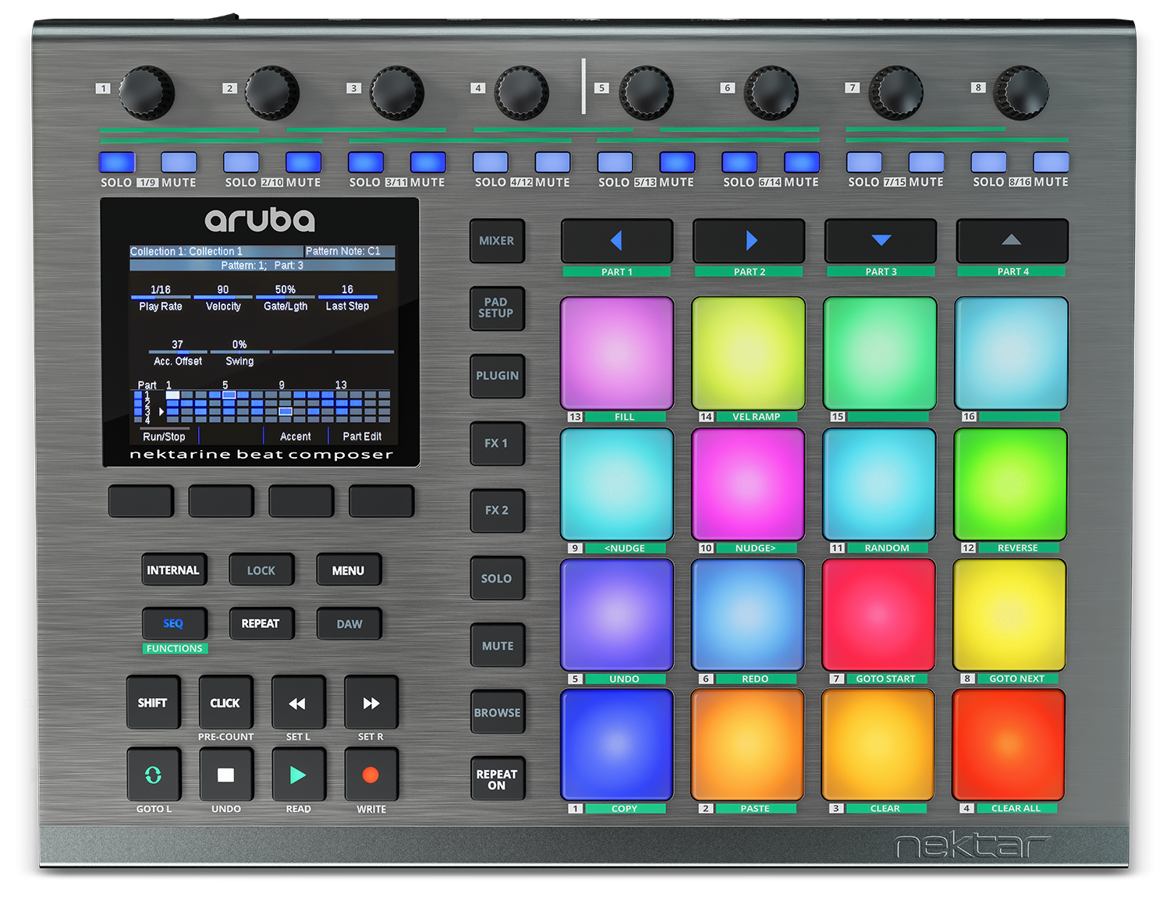This screenshot has height=897, width=1170.
Task: Tap the blue pad 6 labeled REDO
Action: (748, 615)
